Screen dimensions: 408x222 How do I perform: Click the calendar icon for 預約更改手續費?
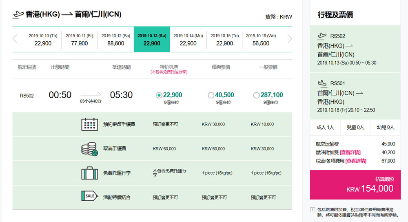pos(89,124)
